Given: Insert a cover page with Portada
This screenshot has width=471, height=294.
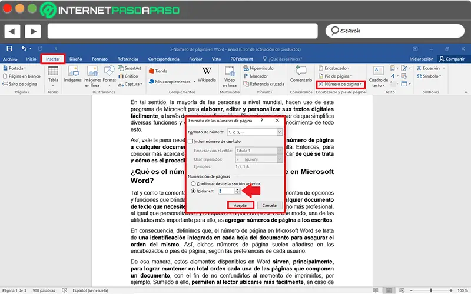Looking at the screenshot, I should pos(14,68).
